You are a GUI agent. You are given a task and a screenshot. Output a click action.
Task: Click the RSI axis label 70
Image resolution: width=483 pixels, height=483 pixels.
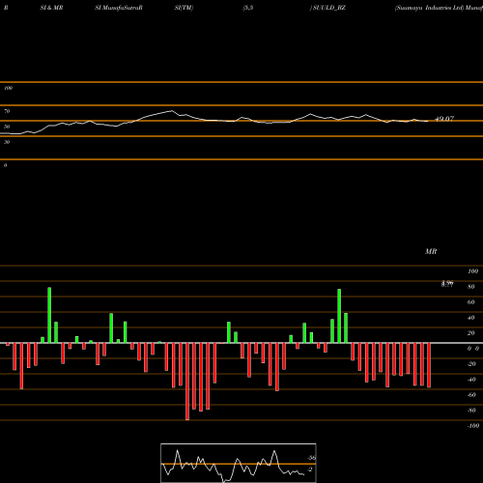tap(7, 111)
